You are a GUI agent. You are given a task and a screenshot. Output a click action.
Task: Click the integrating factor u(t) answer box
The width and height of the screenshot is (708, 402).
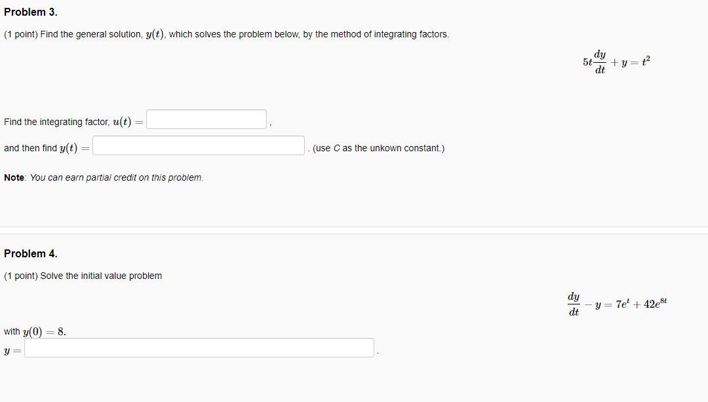click(x=206, y=119)
